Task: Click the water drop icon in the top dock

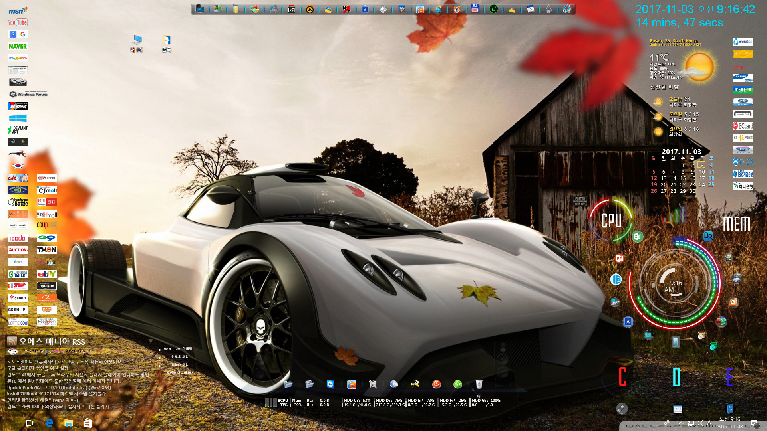Action: [x=549, y=9]
